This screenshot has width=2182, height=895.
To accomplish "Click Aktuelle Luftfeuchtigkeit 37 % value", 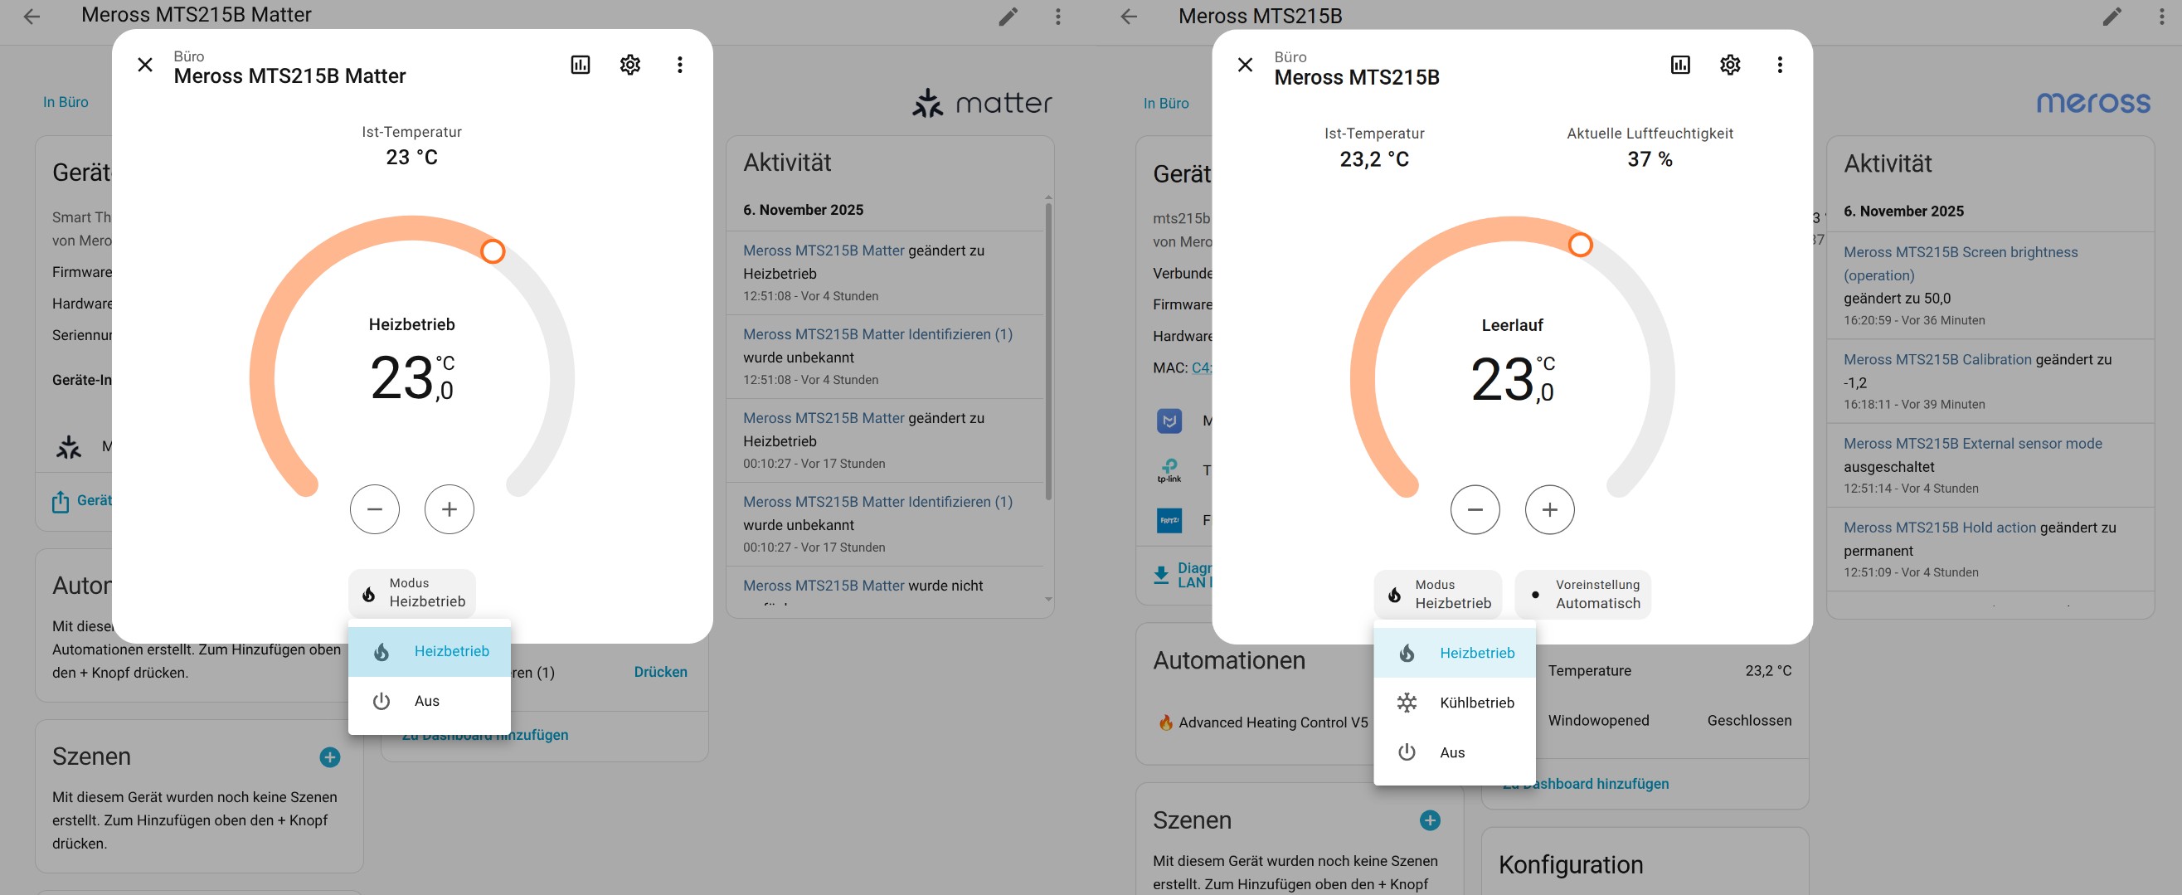I will (1650, 159).
